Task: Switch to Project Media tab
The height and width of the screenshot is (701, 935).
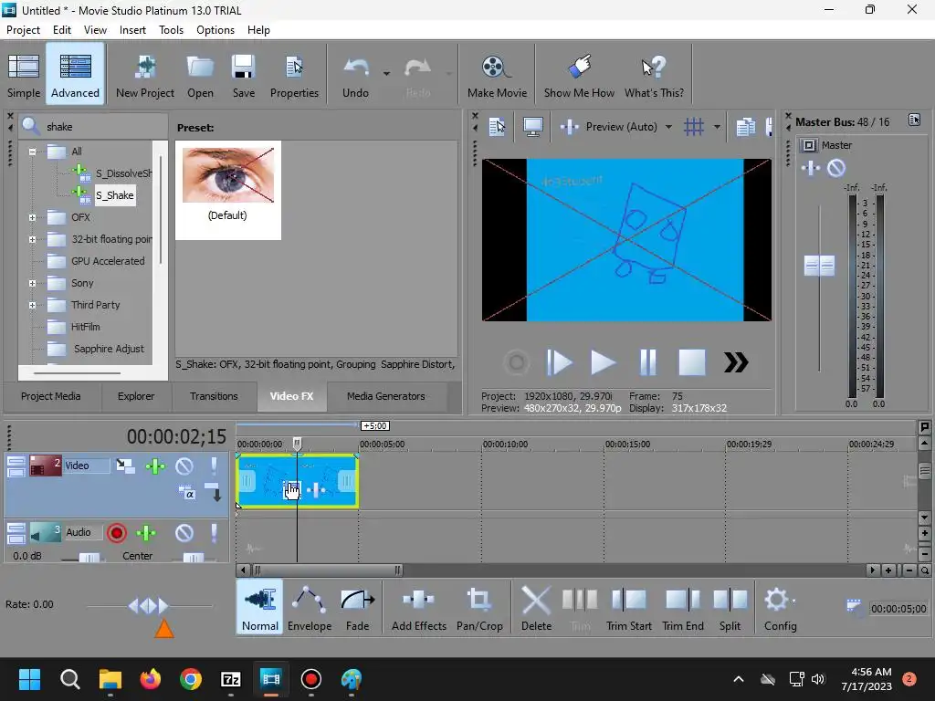Action: 51,396
